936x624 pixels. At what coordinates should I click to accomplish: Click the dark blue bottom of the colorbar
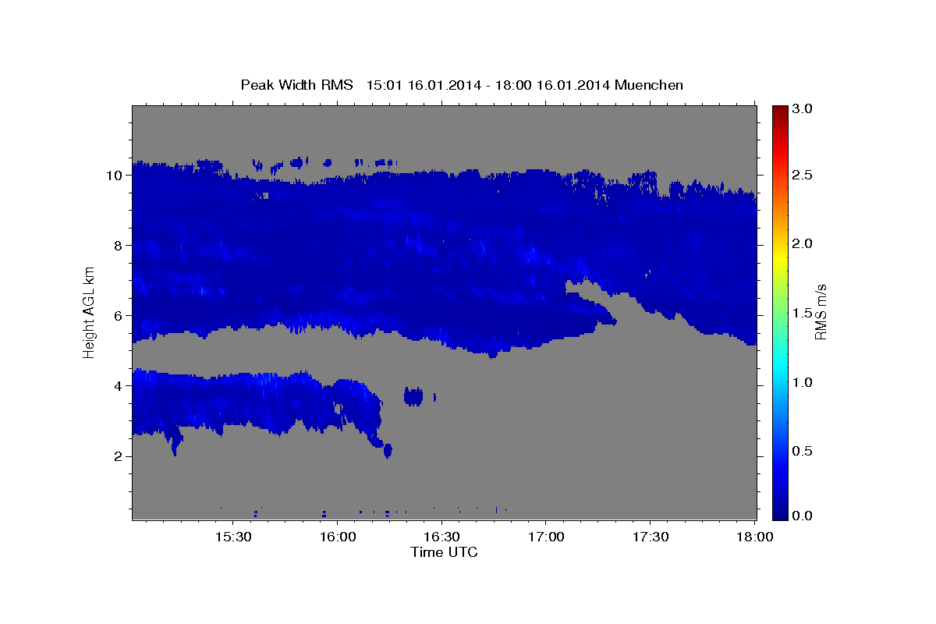click(x=780, y=513)
